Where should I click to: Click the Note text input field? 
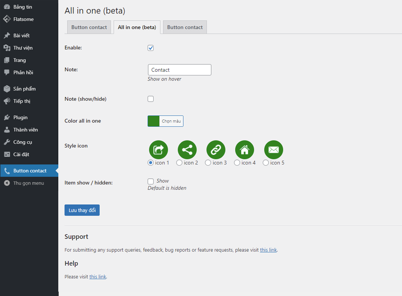coord(179,70)
